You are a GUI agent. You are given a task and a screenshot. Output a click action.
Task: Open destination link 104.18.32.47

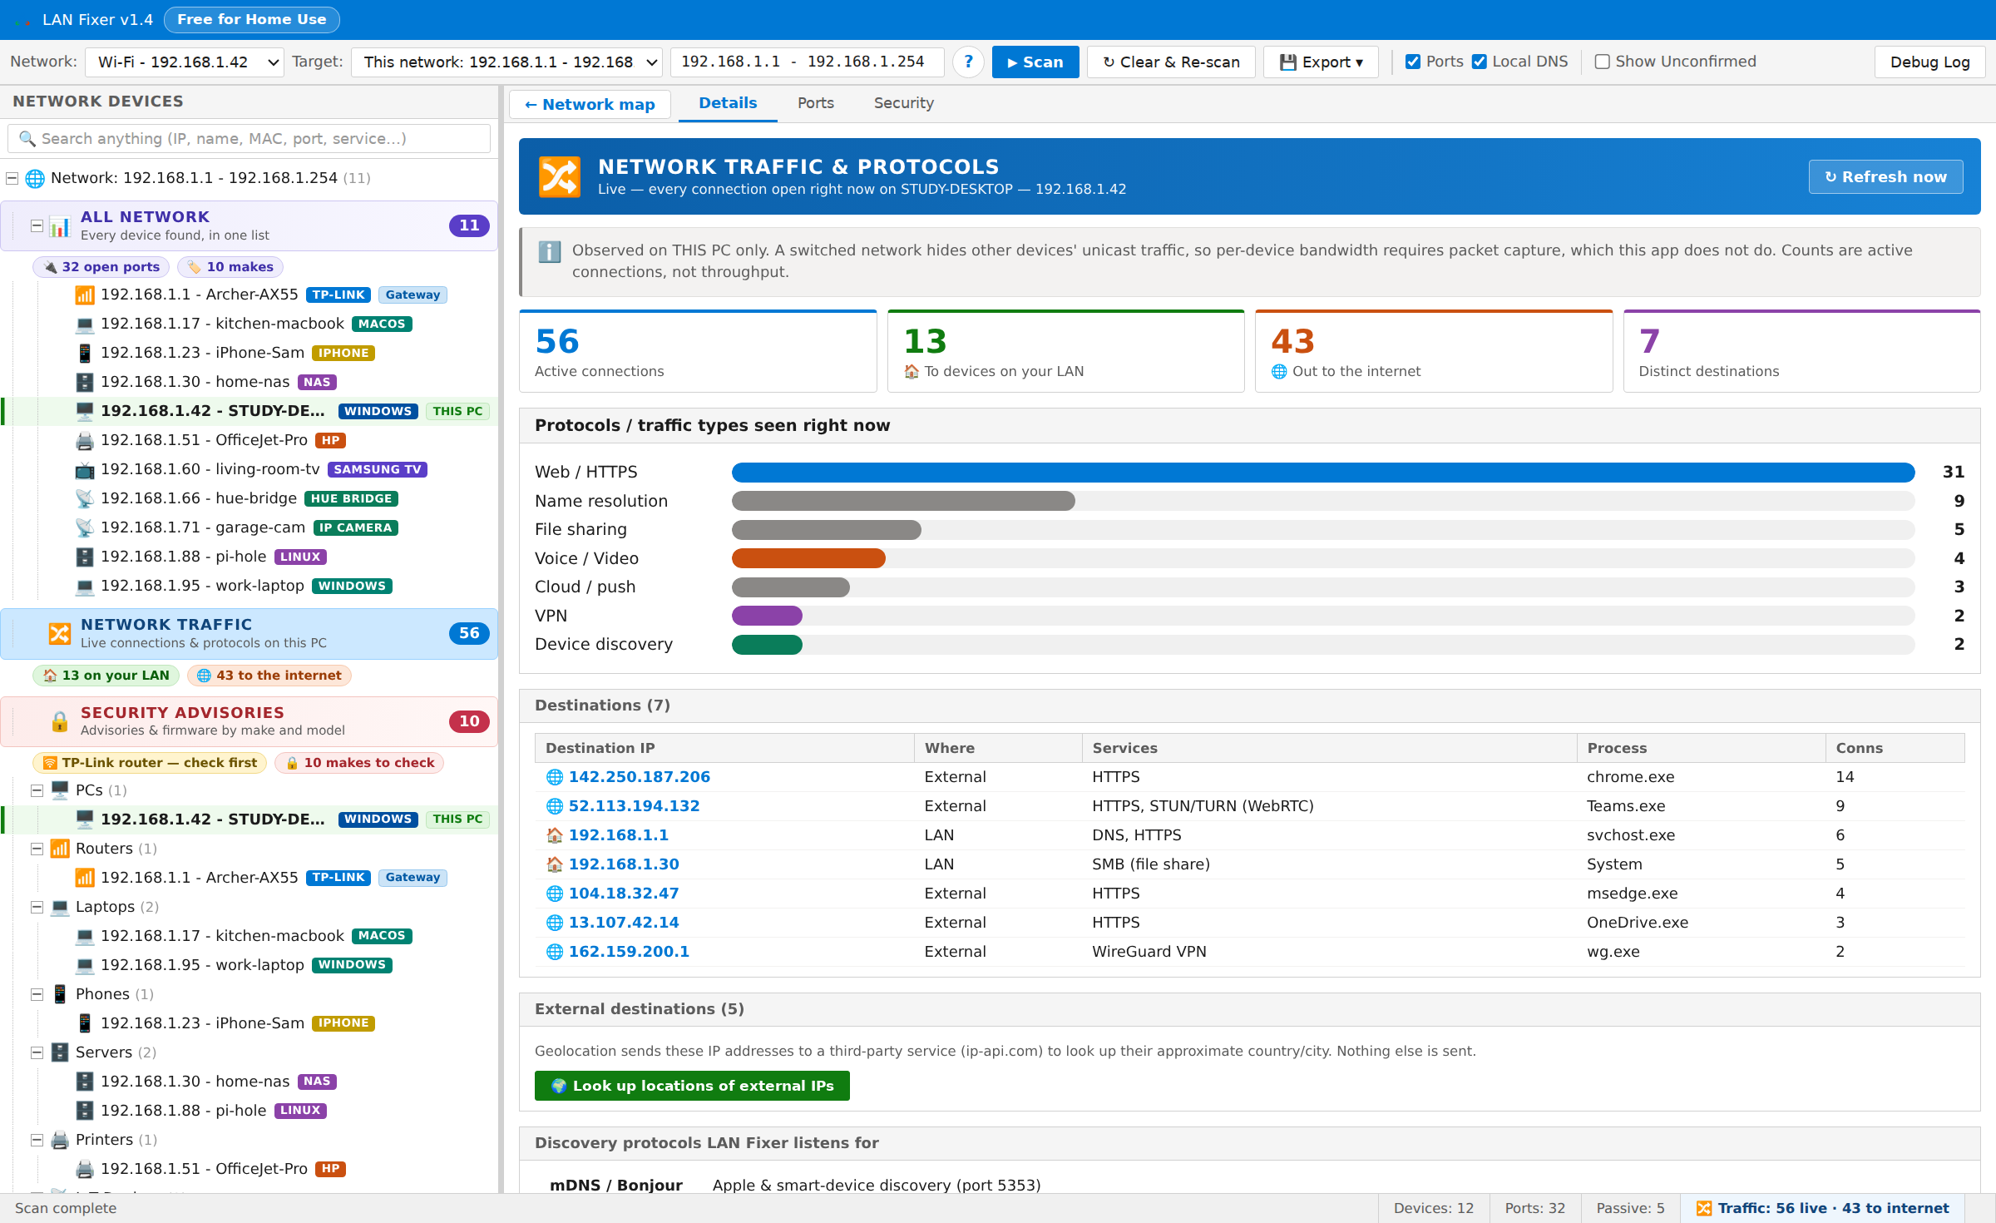[x=624, y=894]
